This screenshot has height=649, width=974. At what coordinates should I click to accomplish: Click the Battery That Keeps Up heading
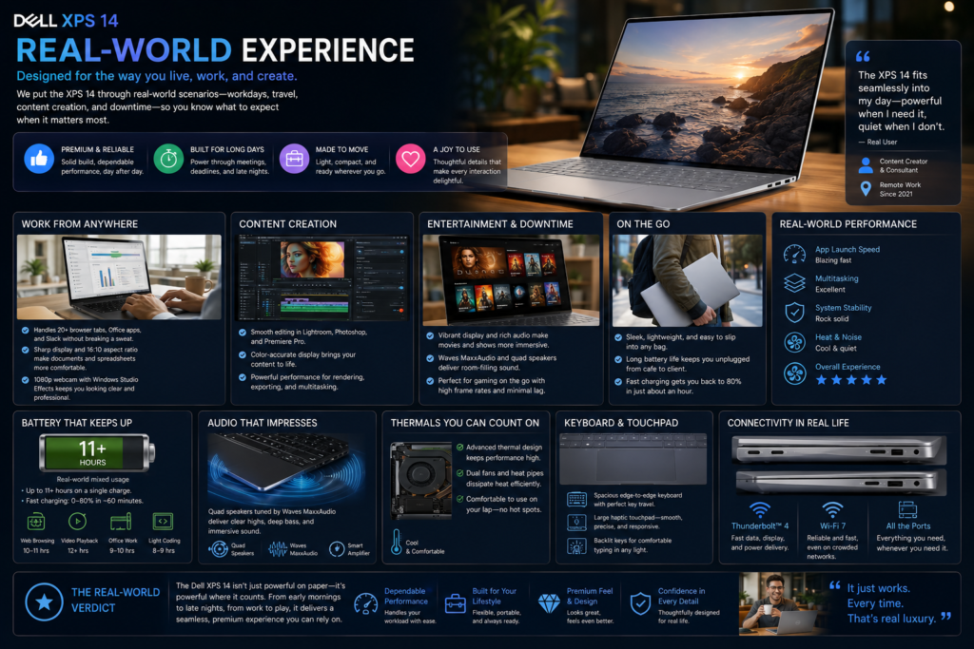tap(77, 423)
